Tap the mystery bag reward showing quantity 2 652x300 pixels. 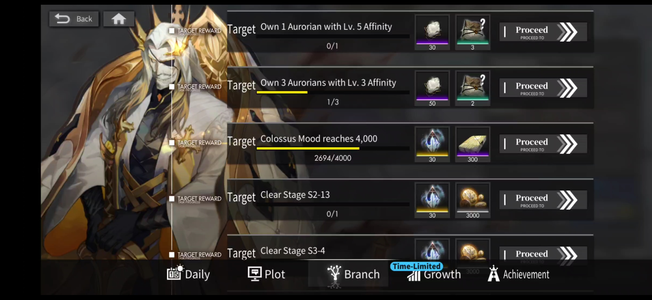pyautogui.click(x=473, y=88)
